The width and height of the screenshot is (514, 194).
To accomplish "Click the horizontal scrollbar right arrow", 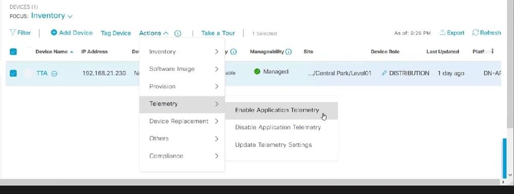I will coord(503,182).
